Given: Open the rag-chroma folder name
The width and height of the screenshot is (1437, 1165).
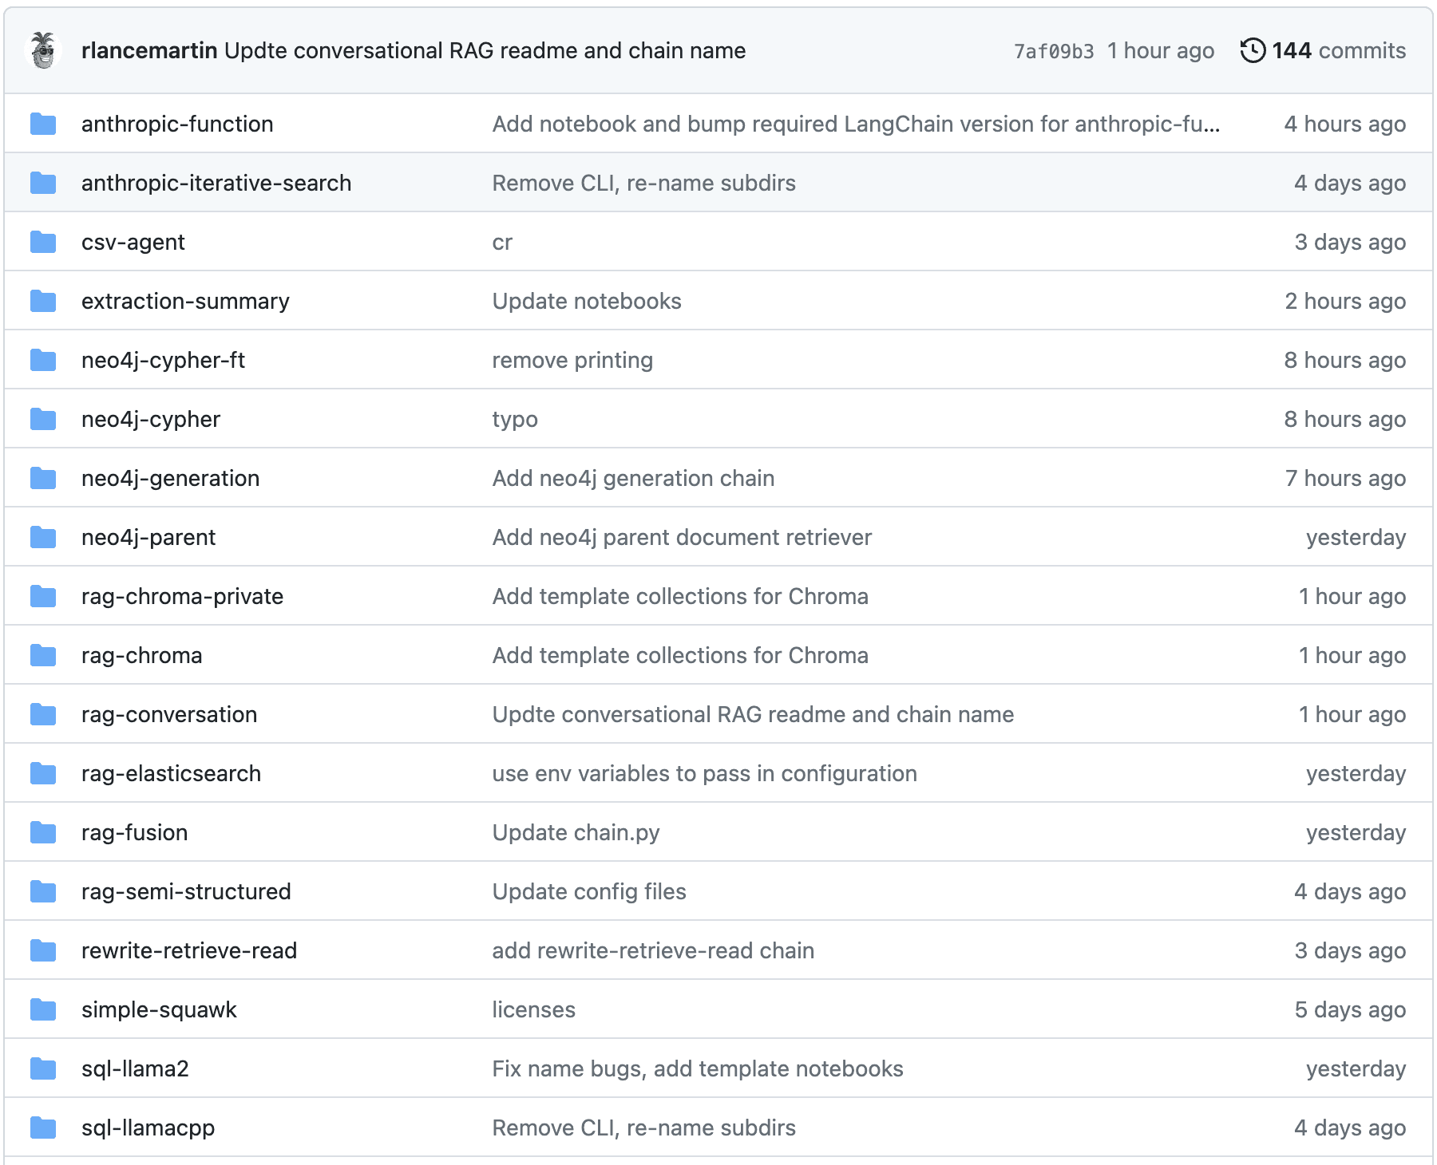Looking at the screenshot, I should pos(142,655).
